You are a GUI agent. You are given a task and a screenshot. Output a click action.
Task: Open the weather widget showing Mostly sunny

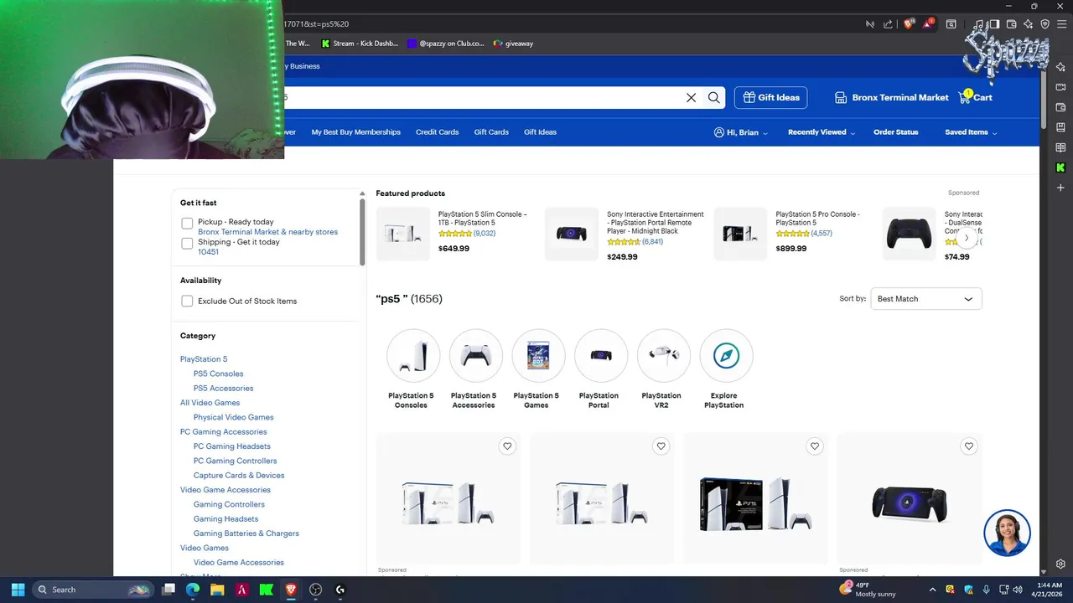coord(868,590)
